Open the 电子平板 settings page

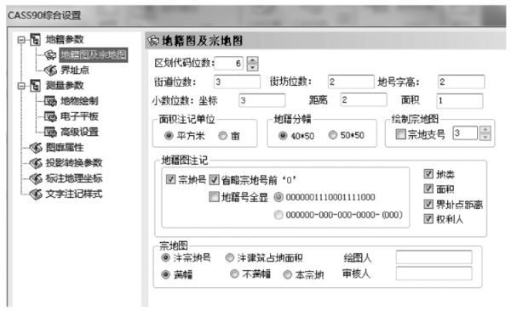(x=79, y=116)
